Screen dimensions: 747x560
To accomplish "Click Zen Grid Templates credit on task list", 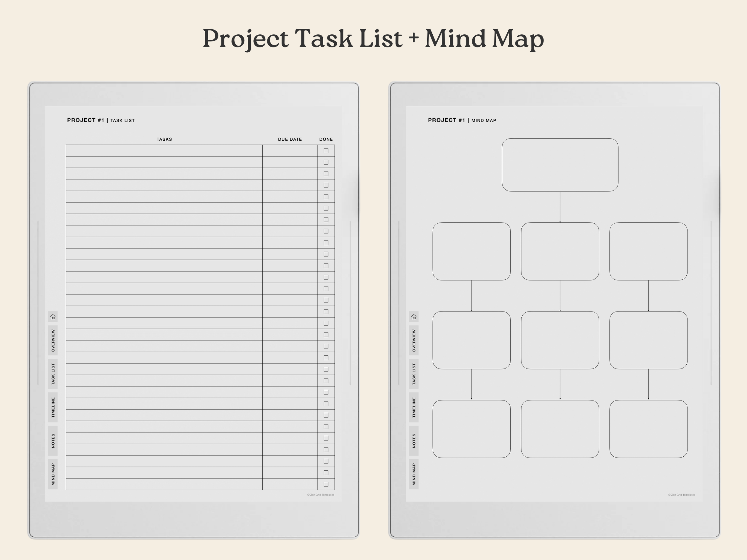I will tap(321, 495).
